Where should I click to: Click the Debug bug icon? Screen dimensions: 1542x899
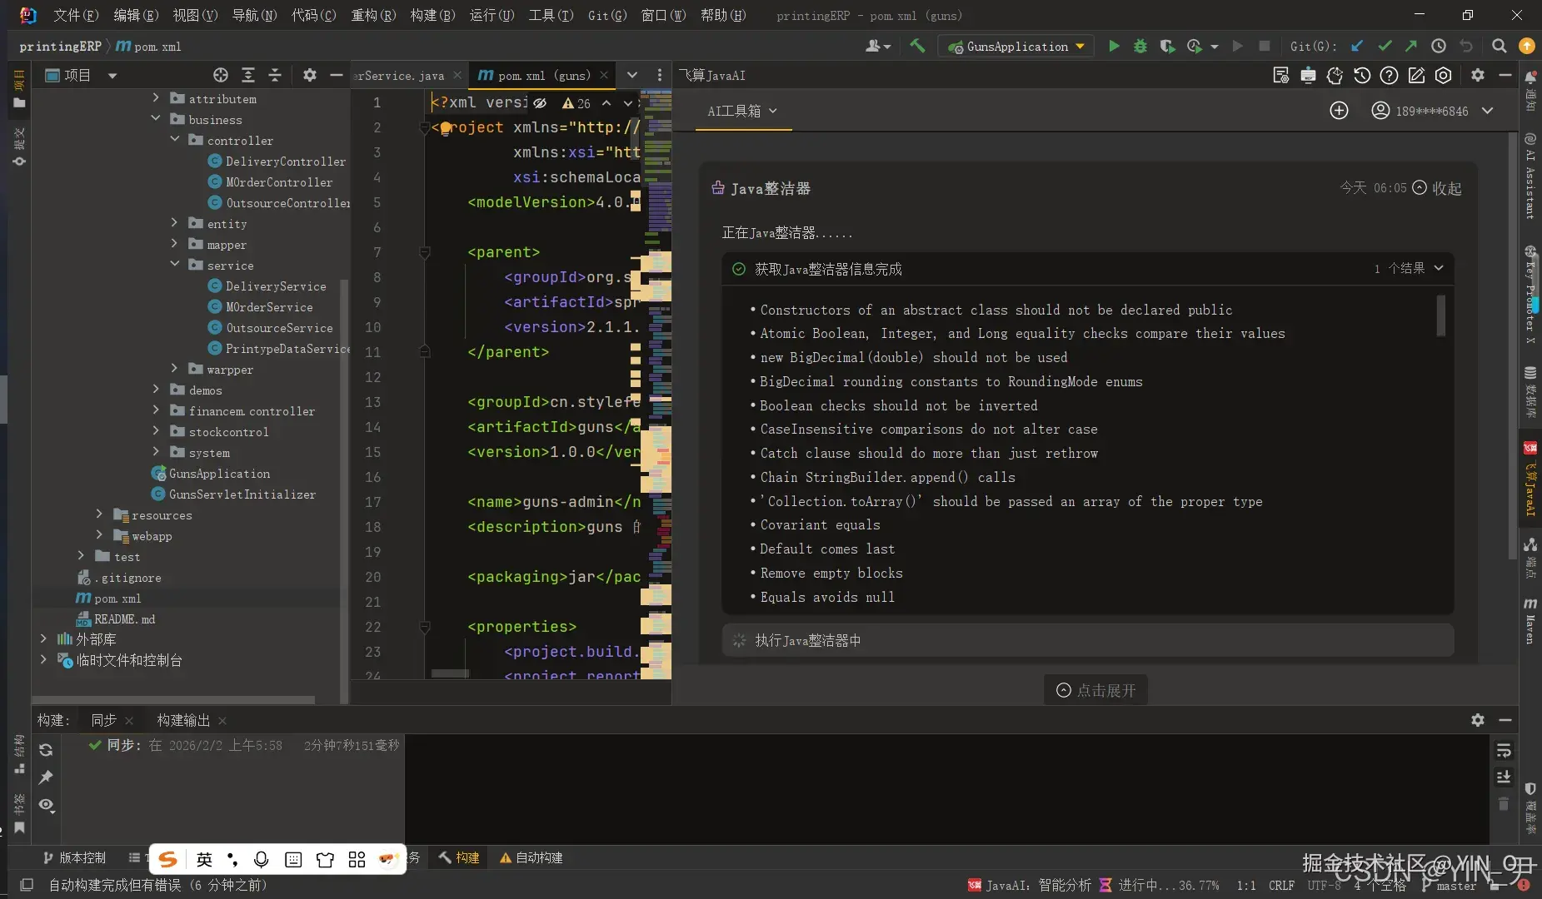1140,47
